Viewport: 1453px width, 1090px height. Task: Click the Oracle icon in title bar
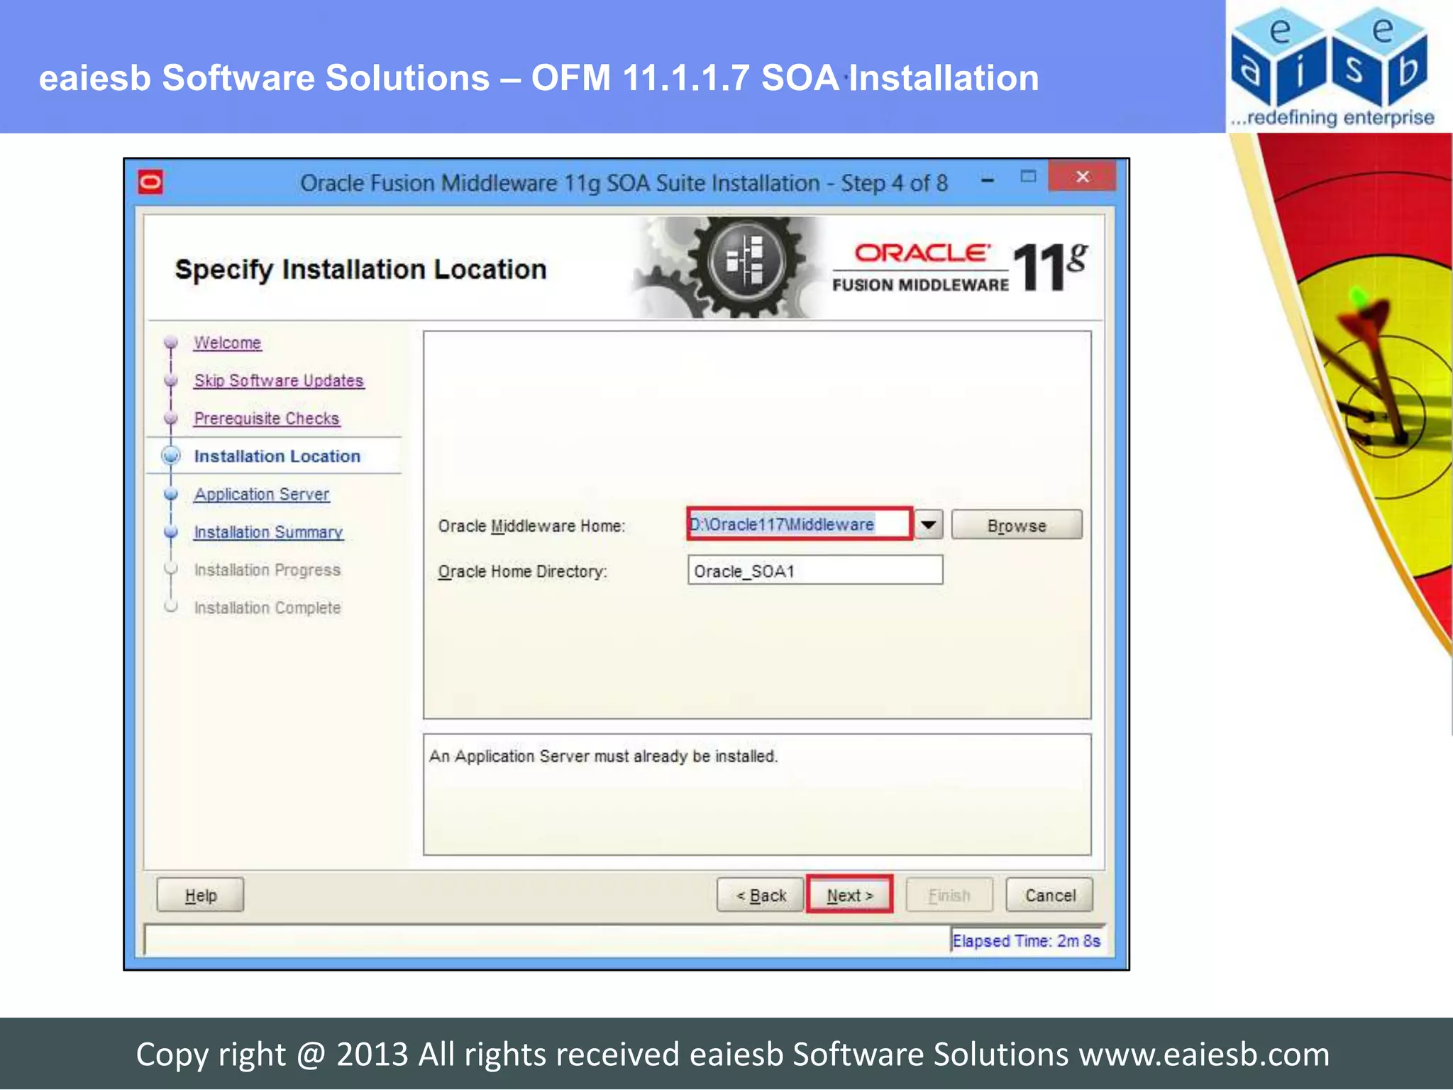pyautogui.click(x=150, y=182)
